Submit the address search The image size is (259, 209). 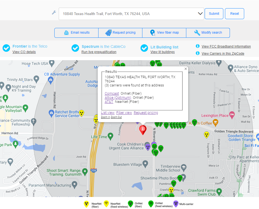[x=214, y=14]
